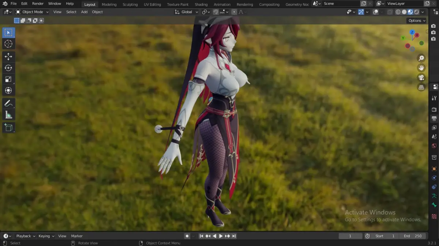Open the Global transform orientation dropdown
439x246 pixels.
[187, 12]
